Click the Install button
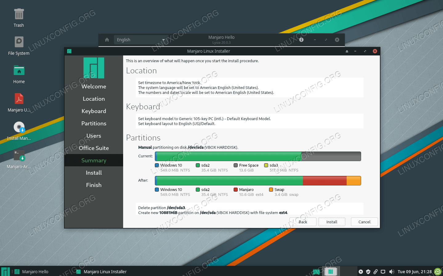Image resolution: width=443 pixels, height=276 pixels. tap(332, 222)
